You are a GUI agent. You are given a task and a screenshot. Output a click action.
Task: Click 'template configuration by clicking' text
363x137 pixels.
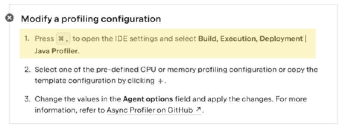pos(95,81)
